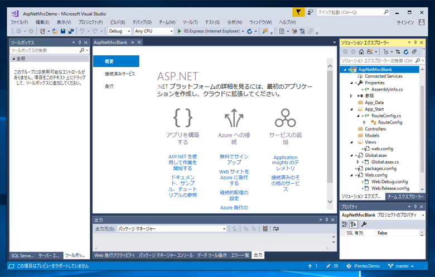Click Solution and Folder view switch icon
This screenshot has height=277, width=435.
coord(370,52)
